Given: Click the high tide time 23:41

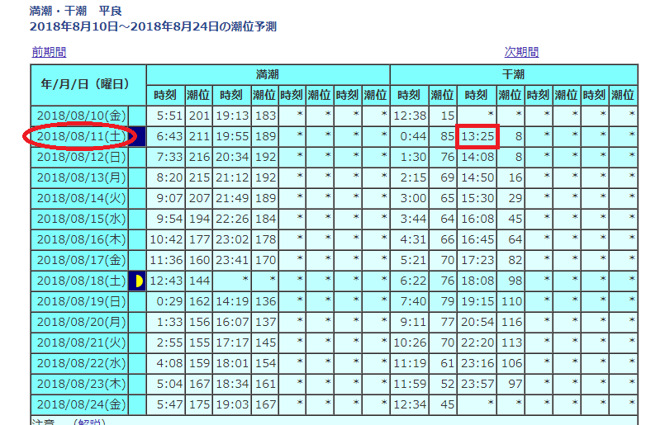Looking at the screenshot, I should point(231,260).
